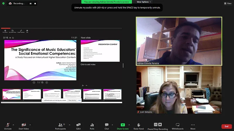Open Whiteboards from the toolbar
Viewport: 234px width, 131px height.
[x=178, y=126]
